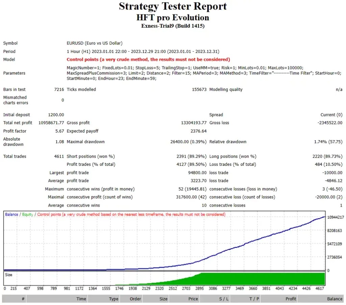The image size is (346, 305).
Task: Click the Time column header
Action: pyautogui.click(x=81, y=299)
